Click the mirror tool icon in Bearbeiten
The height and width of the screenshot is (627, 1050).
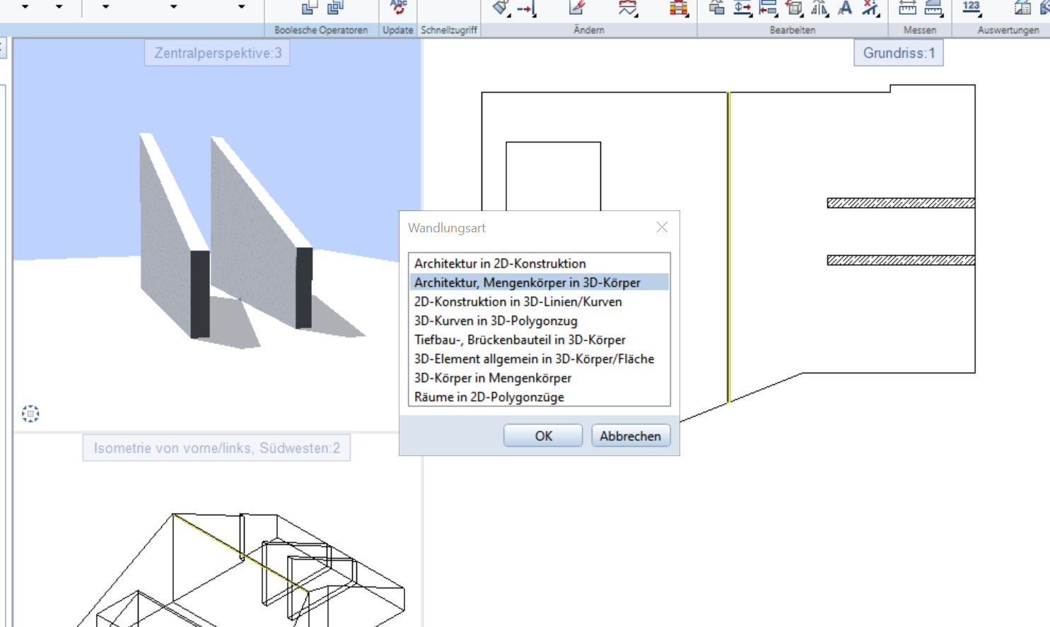(x=819, y=8)
